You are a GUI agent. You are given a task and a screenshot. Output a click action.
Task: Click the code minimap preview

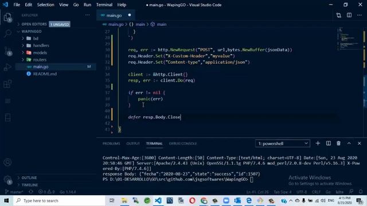click(350, 39)
